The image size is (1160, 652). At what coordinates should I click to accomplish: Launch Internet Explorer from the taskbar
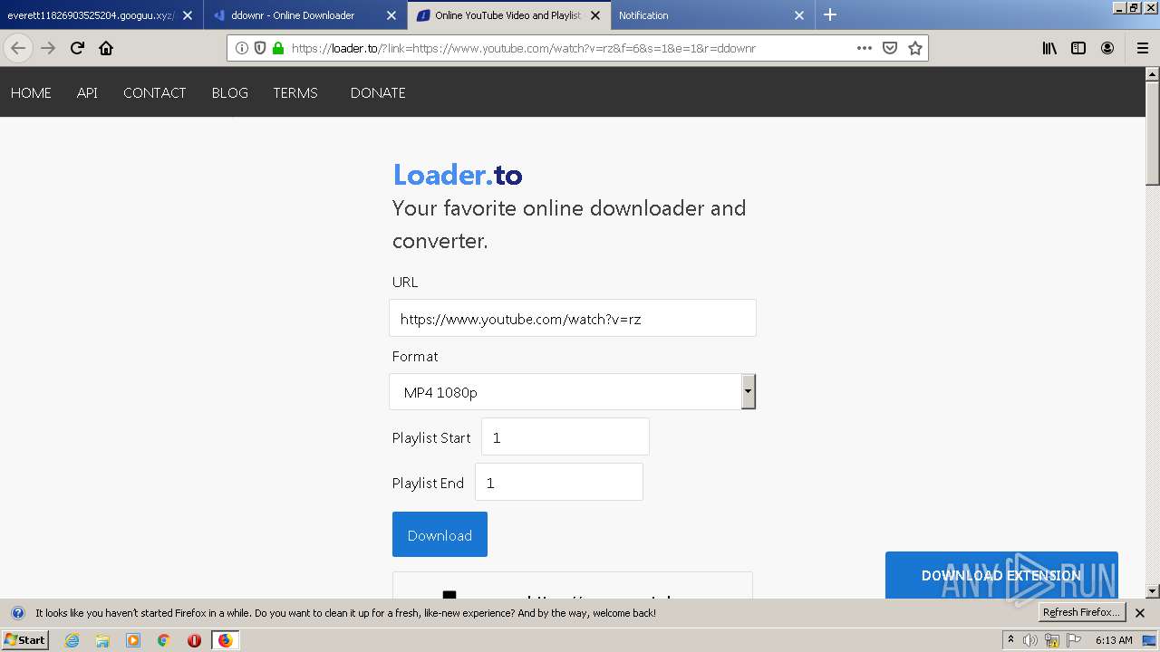tap(72, 640)
